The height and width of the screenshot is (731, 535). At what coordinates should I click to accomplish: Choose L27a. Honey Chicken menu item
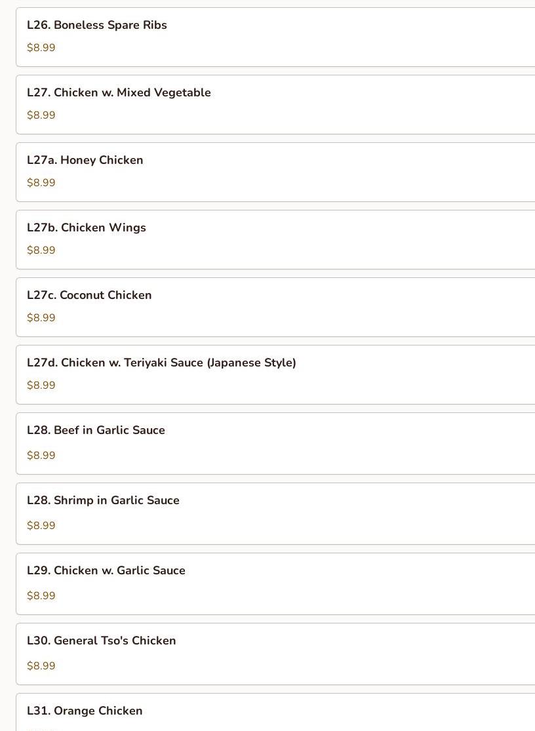(275, 172)
